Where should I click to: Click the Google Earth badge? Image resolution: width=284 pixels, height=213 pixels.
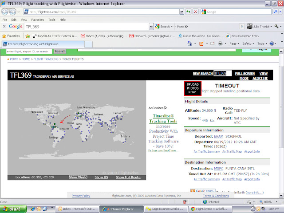pyautogui.click(x=203, y=190)
